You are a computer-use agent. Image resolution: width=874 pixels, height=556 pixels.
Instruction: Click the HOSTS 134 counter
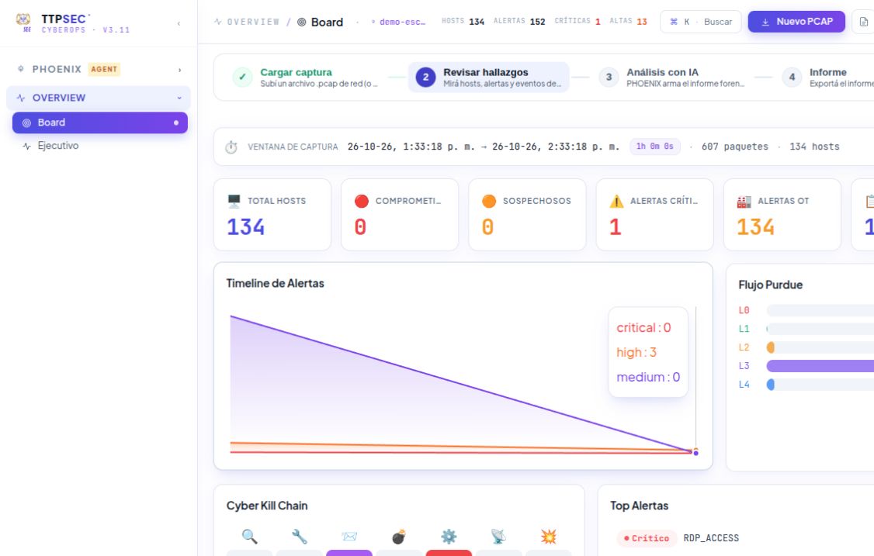463,21
